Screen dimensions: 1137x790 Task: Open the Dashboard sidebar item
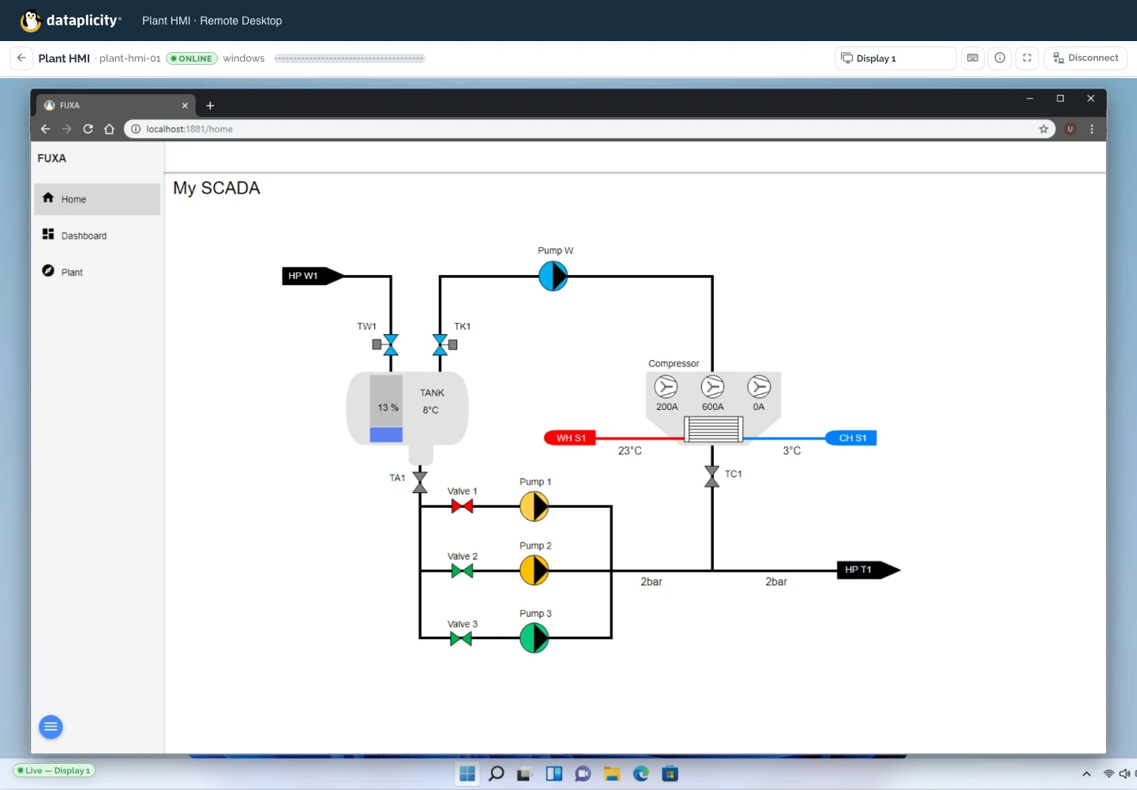click(x=97, y=235)
